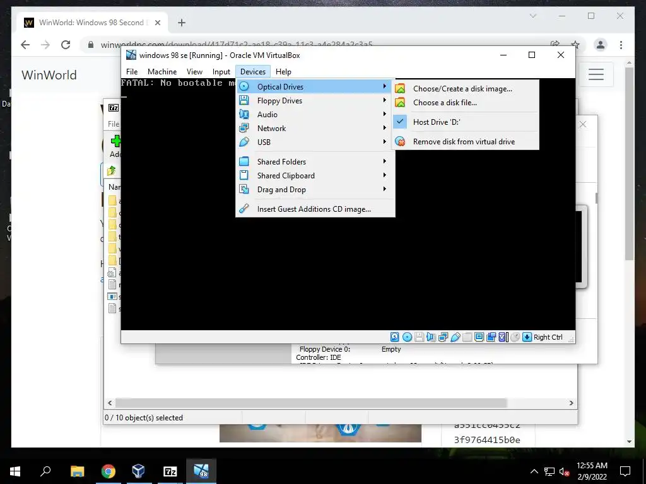The width and height of the screenshot is (646, 484).
Task: Open the Drag and Drop submenu entry
Action: pyautogui.click(x=315, y=190)
